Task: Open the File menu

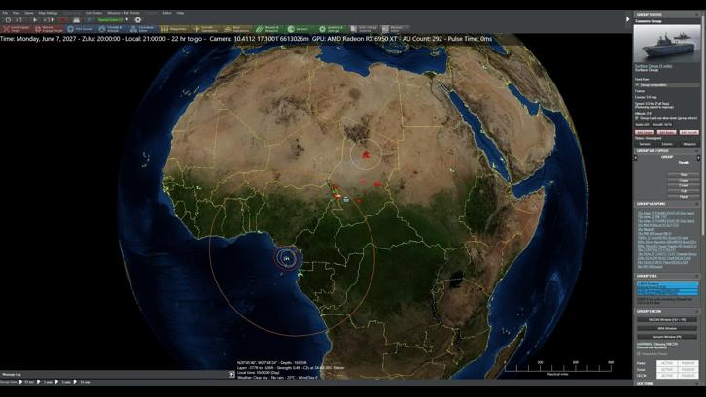Action: (5, 13)
